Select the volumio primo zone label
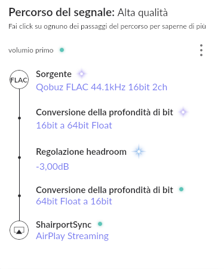Screen dimensions: 224x269 tap(31, 50)
